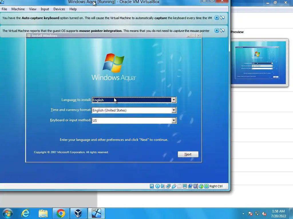Open the File menu
Image resolution: width=293 pixels, height=219 pixels.
coord(4,9)
